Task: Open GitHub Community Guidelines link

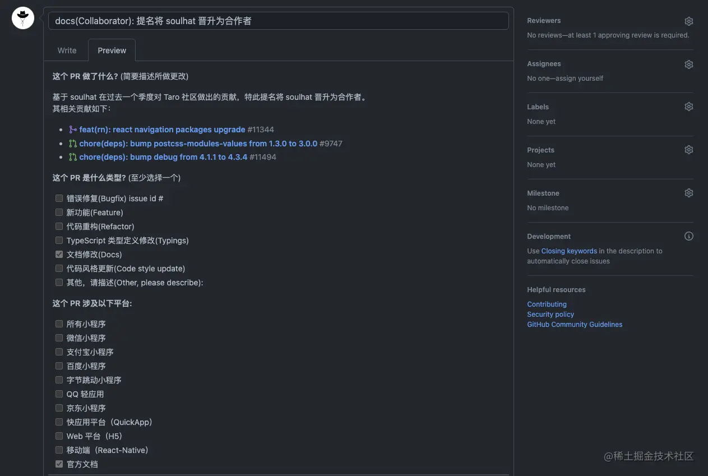Action: click(x=575, y=325)
